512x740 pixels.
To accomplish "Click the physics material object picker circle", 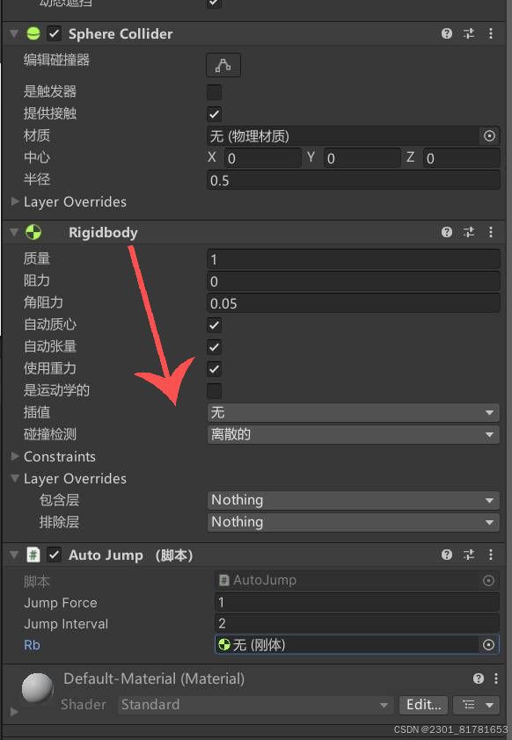I will click(x=489, y=136).
